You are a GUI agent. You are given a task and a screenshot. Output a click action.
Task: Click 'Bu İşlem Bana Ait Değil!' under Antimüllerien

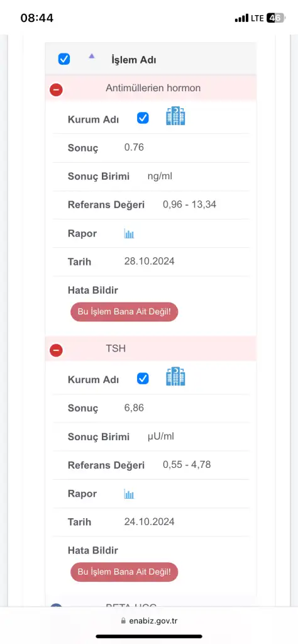point(124,312)
